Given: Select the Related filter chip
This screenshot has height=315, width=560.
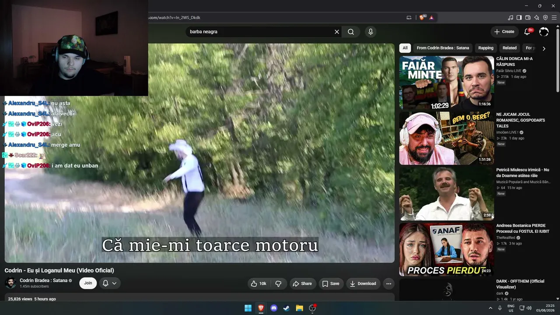Looking at the screenshot, I should coord(509,48).
